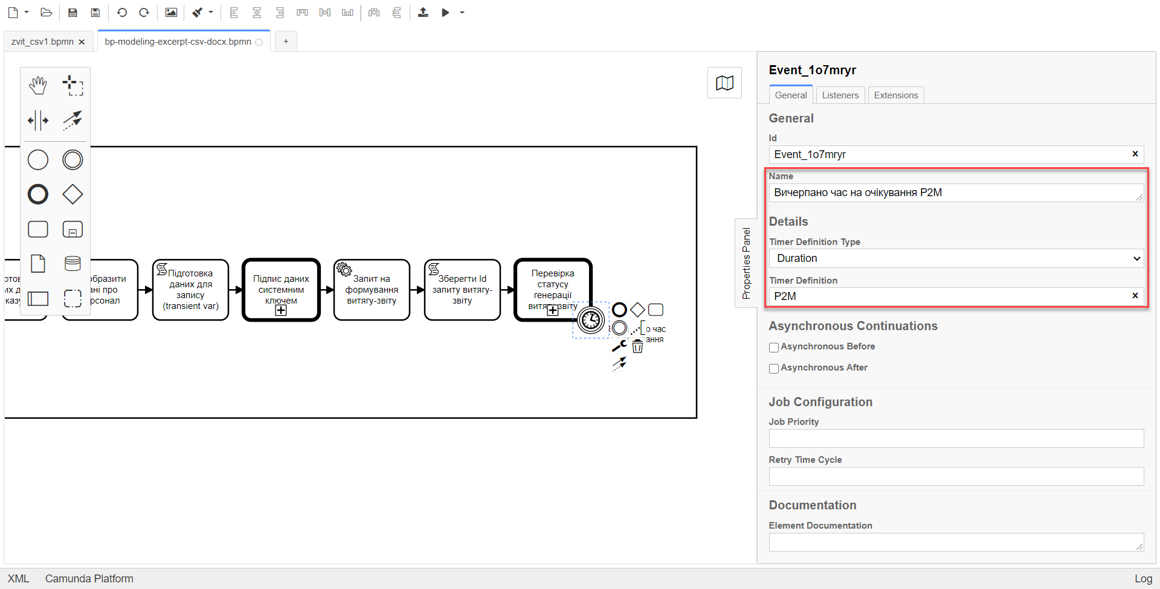Switch to the XML view
The width and height of the screenshot is (1160, 589).
click(x=18, y=579)
